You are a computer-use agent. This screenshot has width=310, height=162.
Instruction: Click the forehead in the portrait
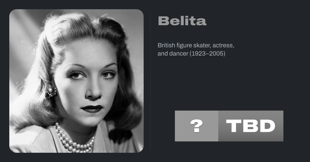pos(88,51)
